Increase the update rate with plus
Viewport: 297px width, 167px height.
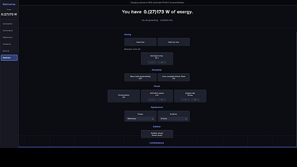click(x=195, y=99)
